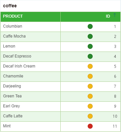121x132 pixels.
Task: Click the red status dot for Mint
Action: pyautogui.click(x=90, y=126)
